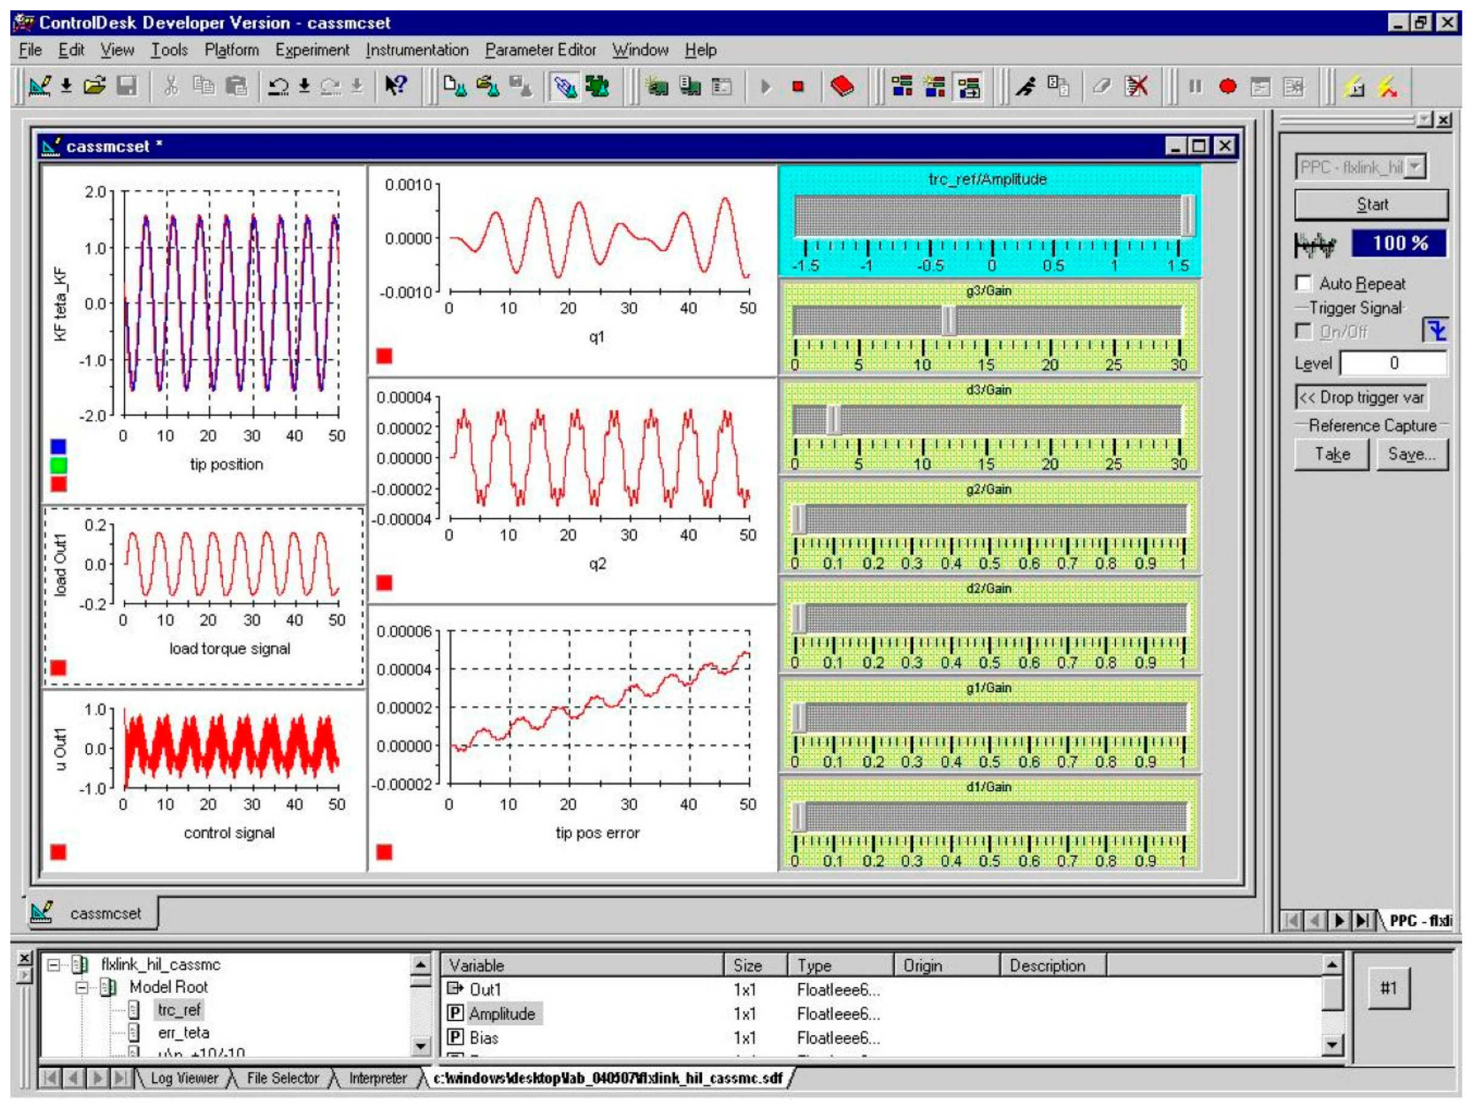1474x1107 pixels.
Task: Click the trigger edge direction toggle icon
Action: click(1435, 330)
